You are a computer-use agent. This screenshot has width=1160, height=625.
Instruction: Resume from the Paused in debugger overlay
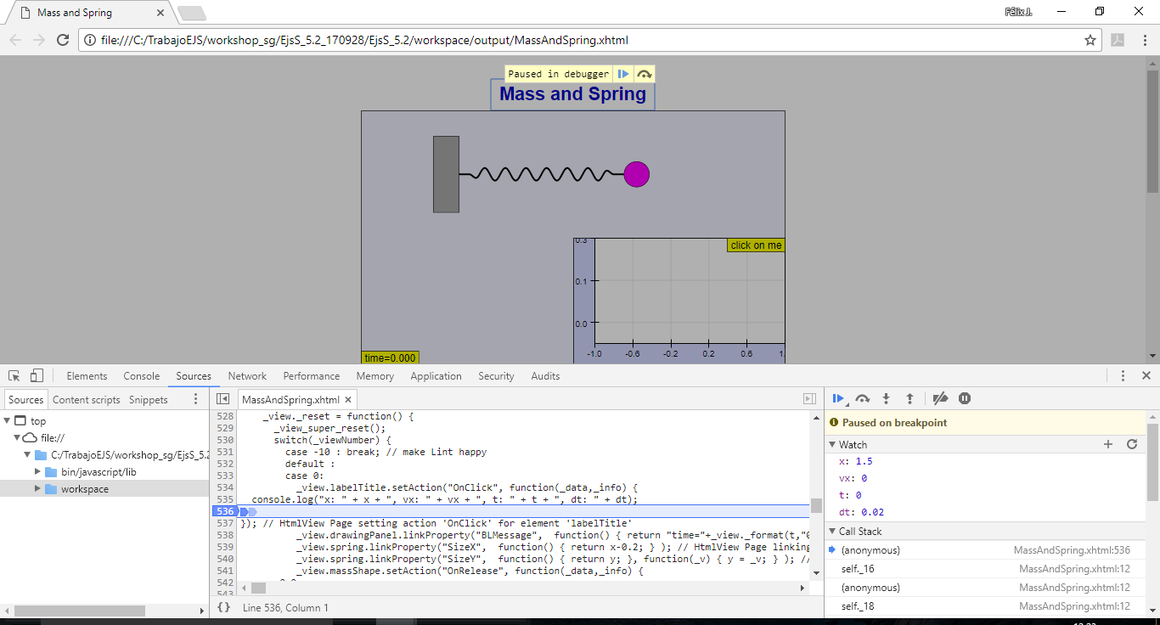(x=623, y=74)
